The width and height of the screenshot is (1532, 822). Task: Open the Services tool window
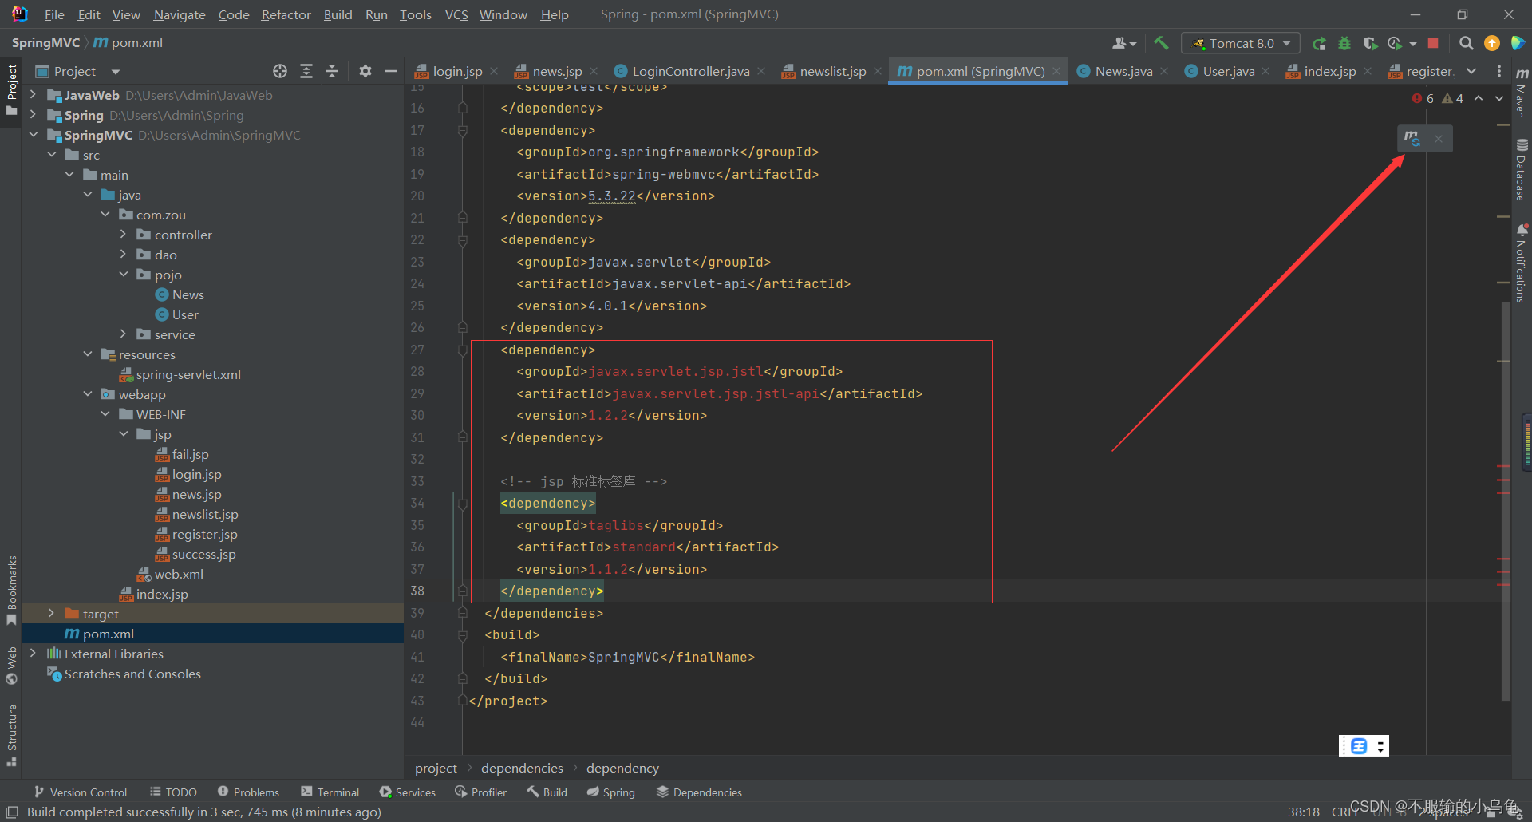[408, 792]
